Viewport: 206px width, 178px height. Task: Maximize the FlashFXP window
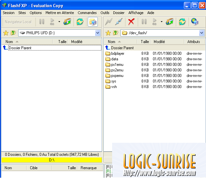pyautogui.click(x=195, y=6)
